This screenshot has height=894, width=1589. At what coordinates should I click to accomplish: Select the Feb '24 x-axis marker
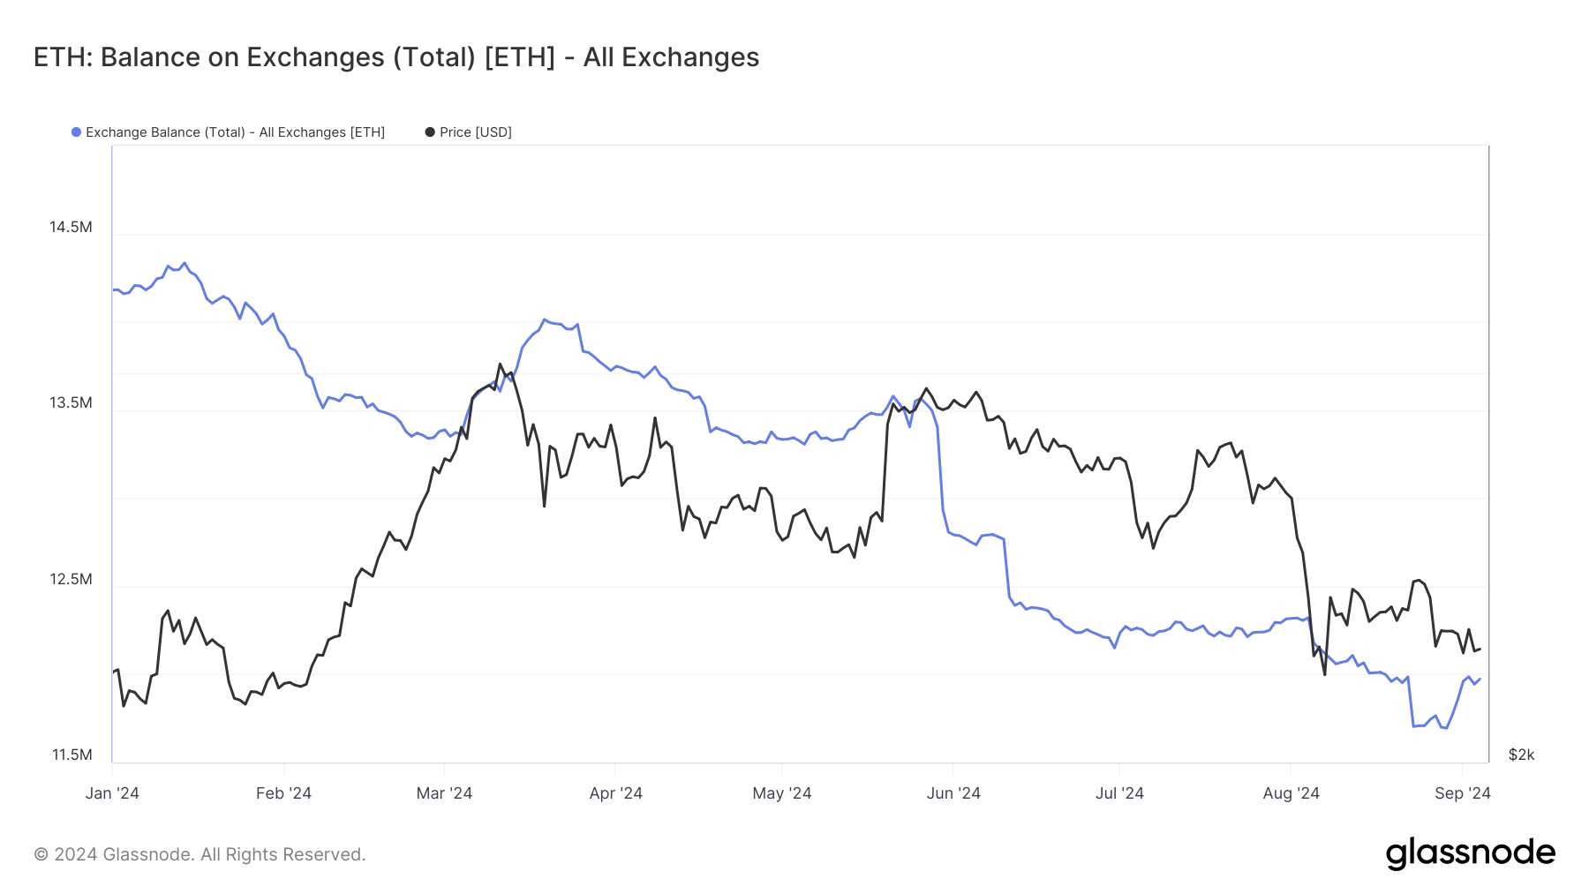(x=283, y=793)
